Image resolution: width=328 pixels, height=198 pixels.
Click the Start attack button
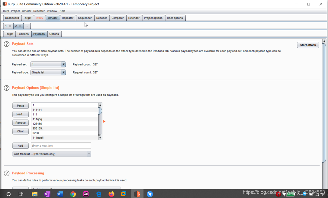308,45
